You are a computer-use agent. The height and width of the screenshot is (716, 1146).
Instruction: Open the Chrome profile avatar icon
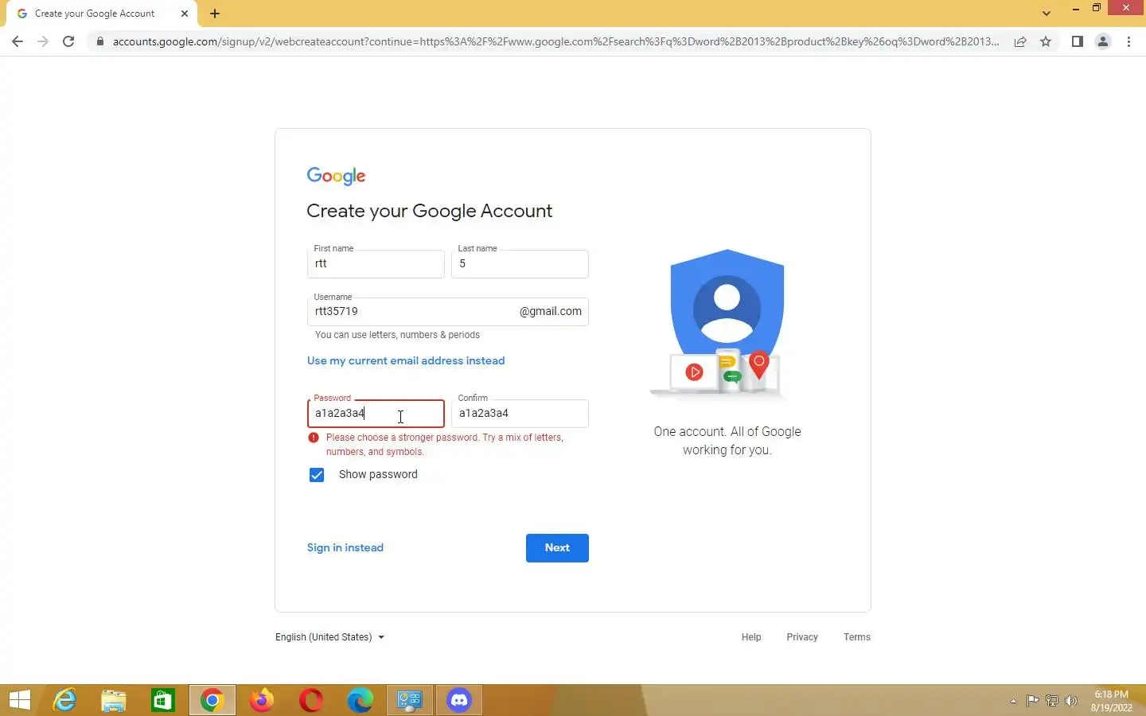[x=1103, y=41]
